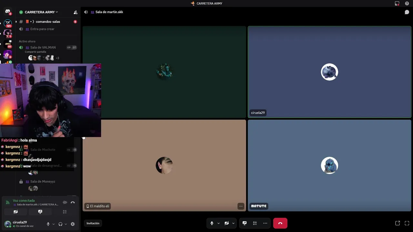Open the server icon with 97 badge

point(8,44)
